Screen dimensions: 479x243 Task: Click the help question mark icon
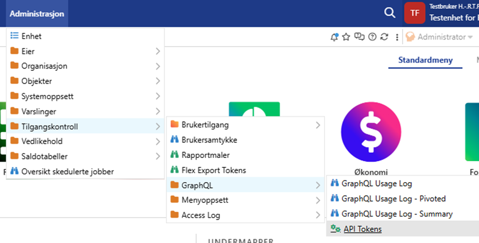coord(372,37)
